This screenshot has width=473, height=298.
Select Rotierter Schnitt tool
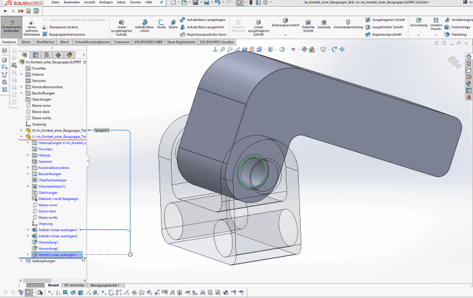click(x=308, y=26)
